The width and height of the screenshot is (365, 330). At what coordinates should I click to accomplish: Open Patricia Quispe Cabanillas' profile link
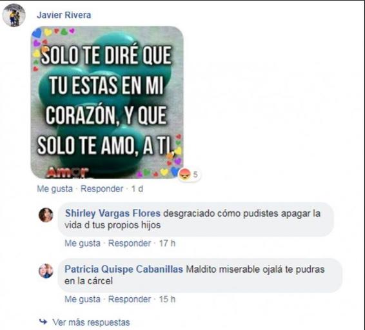(x=124, y=269)
